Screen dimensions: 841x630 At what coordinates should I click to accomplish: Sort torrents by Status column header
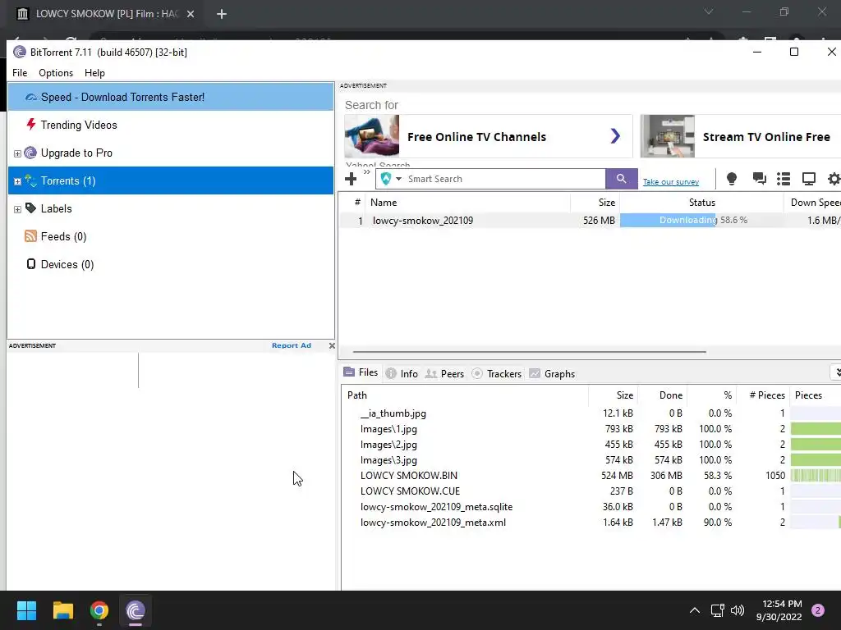701,203
